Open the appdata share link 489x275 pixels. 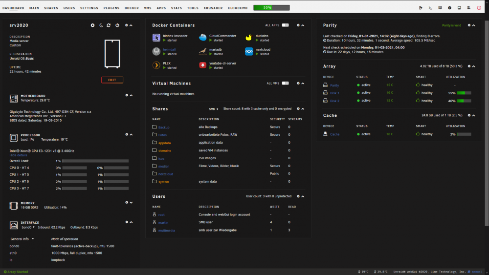pyautogui.click(x=164, y=143)
